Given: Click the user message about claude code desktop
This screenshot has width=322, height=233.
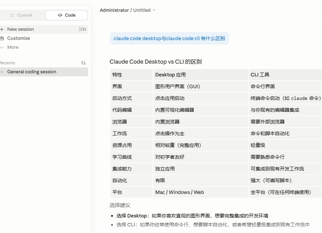Looking at the screenshot, I should pos(169,38).
